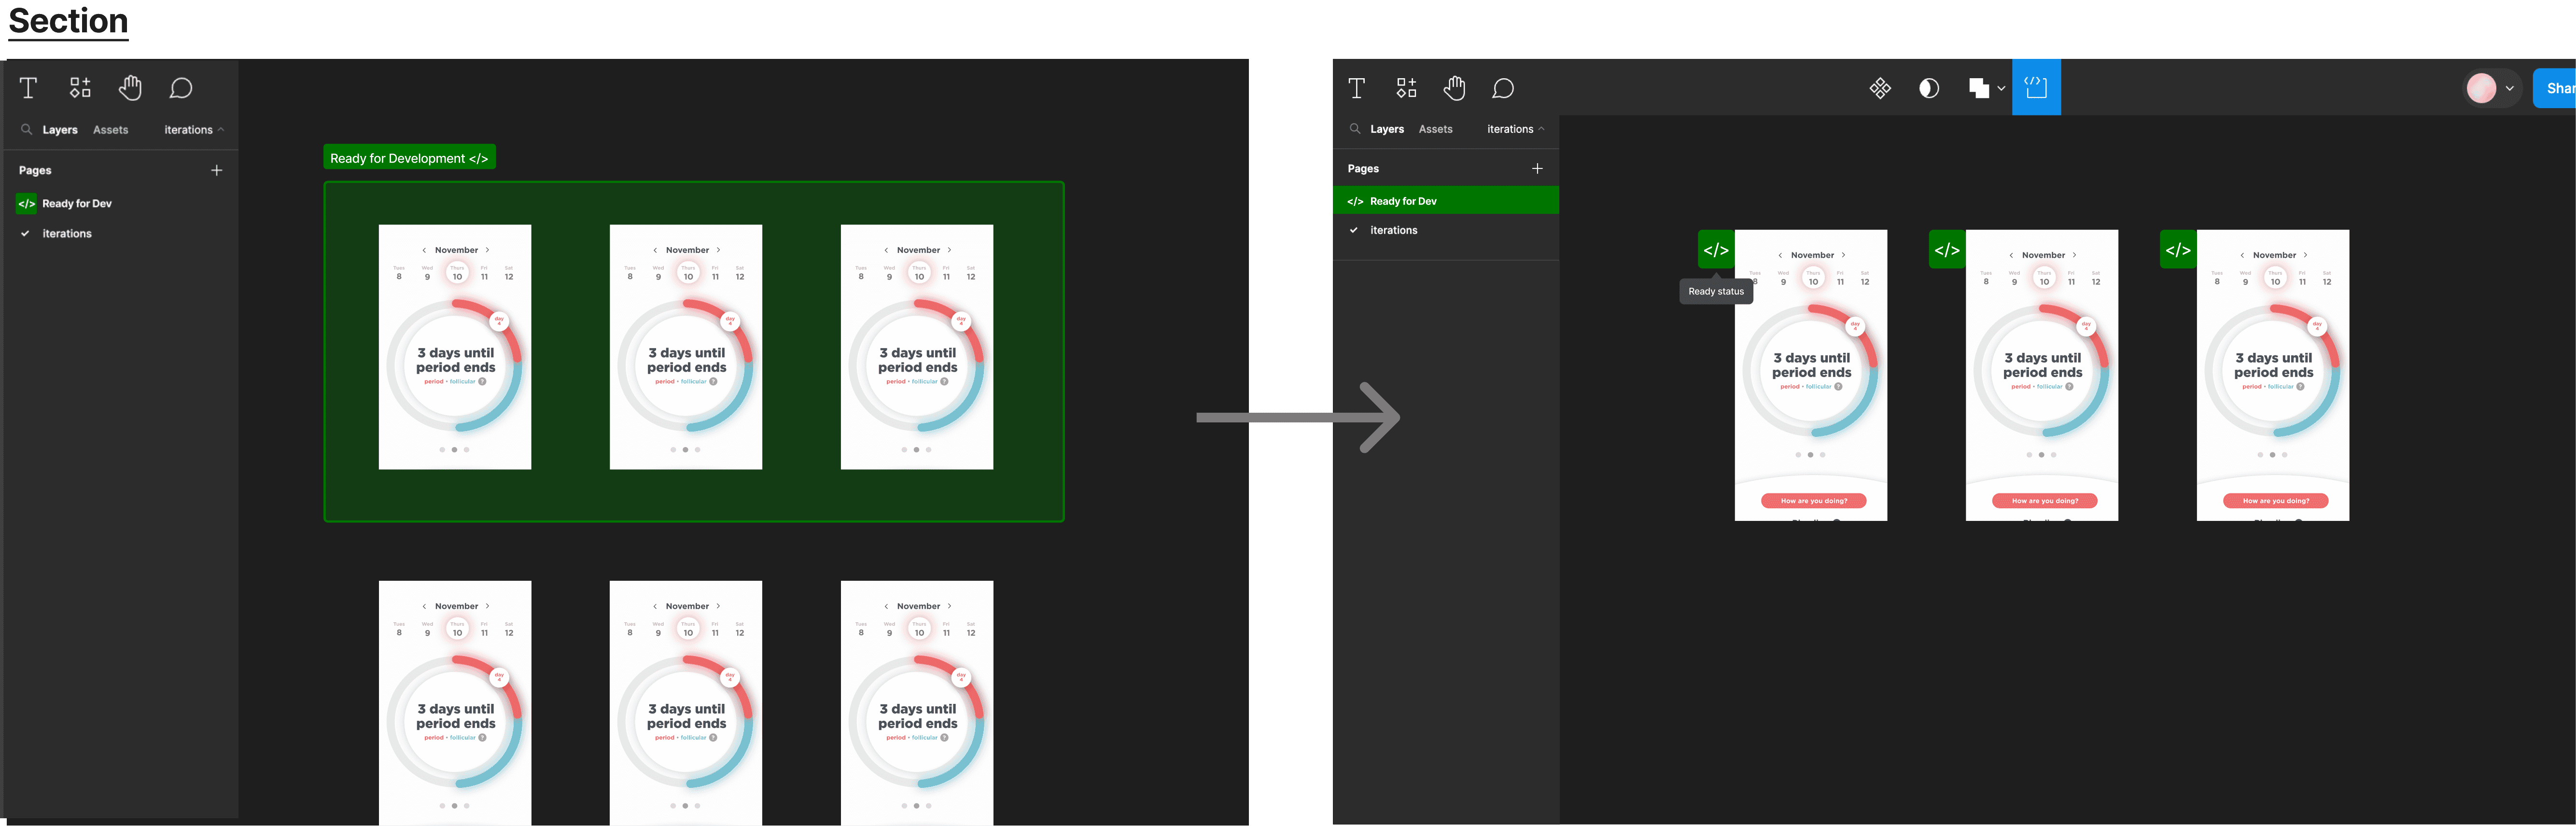The image size is (2576, 826).
Task: Select the Comment tool in the right window
Action: 1503,88
